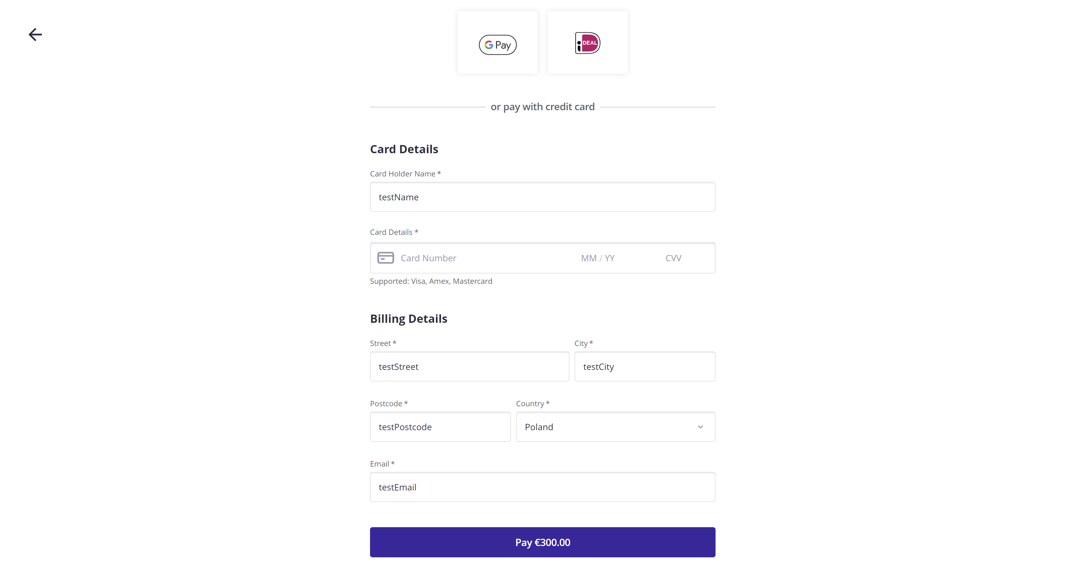Click the back arrow at top left
This screenshot has width=1084, height=568.
[35, 35]
